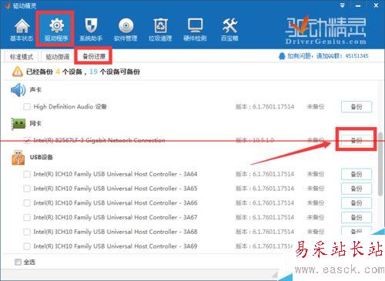Viewport: 385px width, 281px height.
Task: Click the 声卡 speaker icon
Action: tap(18, 90)
